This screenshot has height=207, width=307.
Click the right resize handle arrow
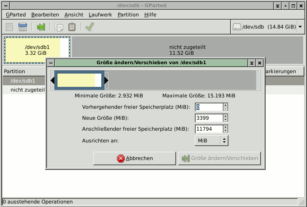(x=106, y=80)
